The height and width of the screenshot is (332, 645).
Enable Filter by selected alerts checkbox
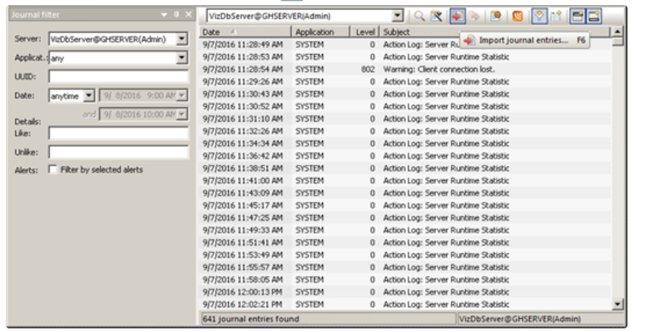(53, 169)
